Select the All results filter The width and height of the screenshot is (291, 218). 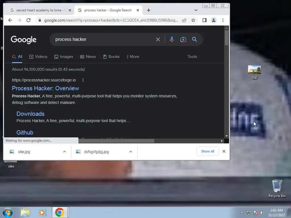[17, 56]
